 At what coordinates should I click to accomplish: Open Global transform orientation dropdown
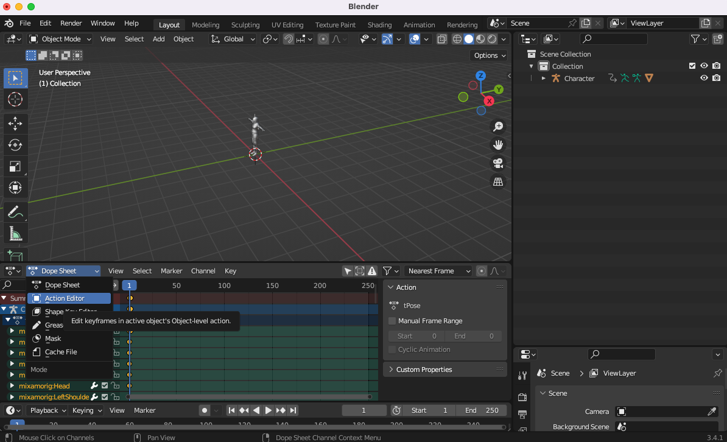[x=233, y=39]
